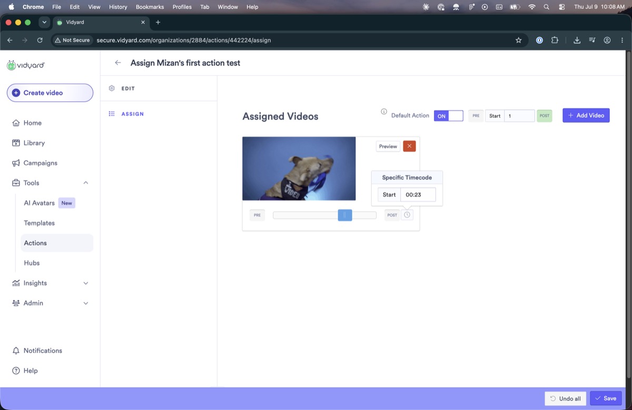Click the gear icon next to EDIT
Image resolution: width=632 pixels, height=410 pixels.
[x=112, y=88]
